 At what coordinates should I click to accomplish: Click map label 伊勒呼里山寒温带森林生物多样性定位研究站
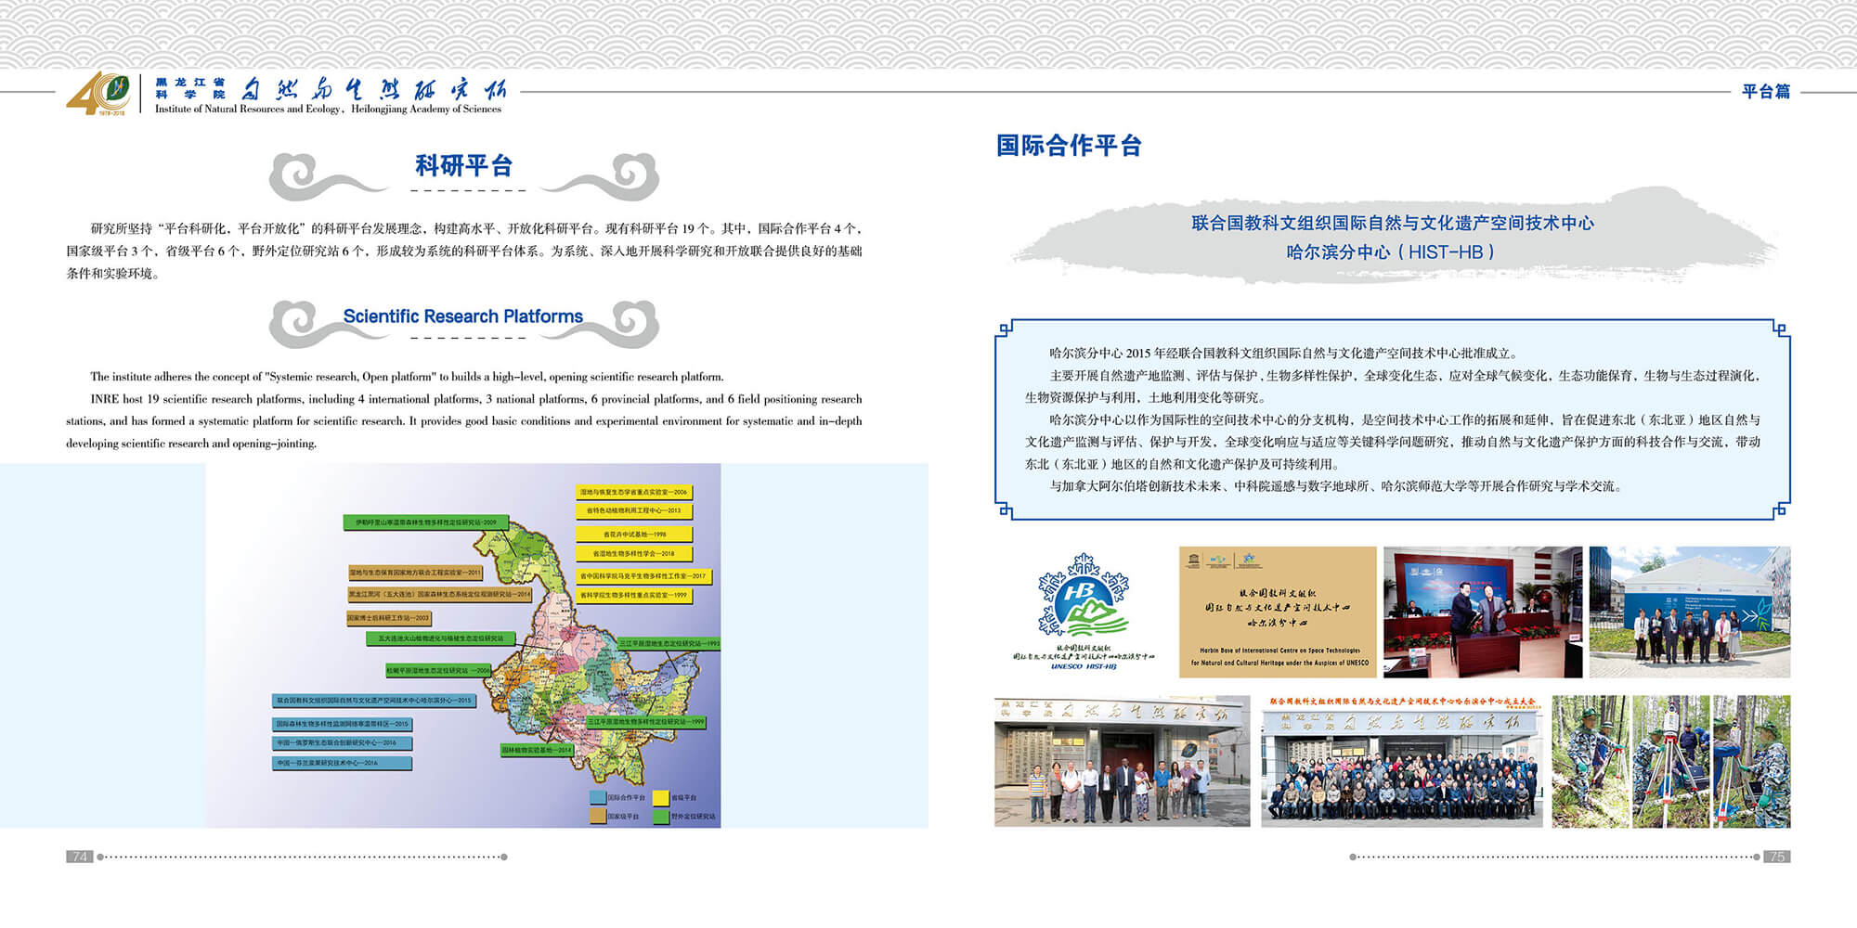(x=426, y=522)
